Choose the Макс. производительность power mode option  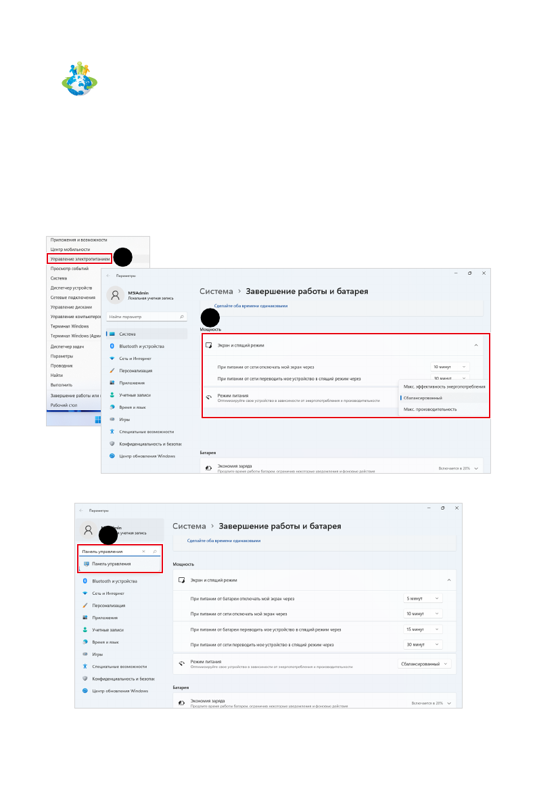coord(430,409)
